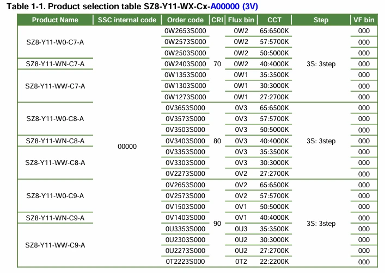Select order code 0T2223S000
This screenshot has height=273, width=385.
[x=185, y=261]
